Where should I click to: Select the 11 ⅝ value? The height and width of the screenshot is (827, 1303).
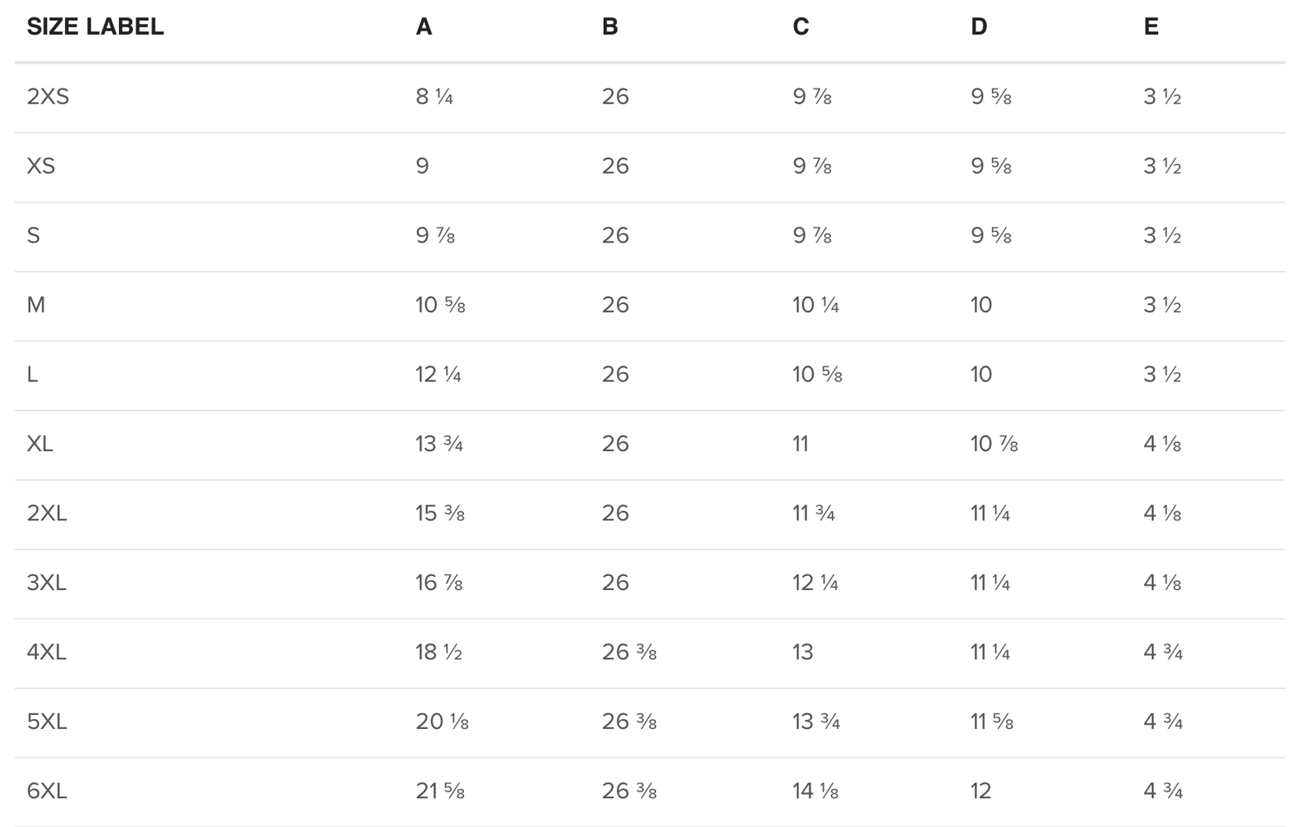[x=991, y=722]
